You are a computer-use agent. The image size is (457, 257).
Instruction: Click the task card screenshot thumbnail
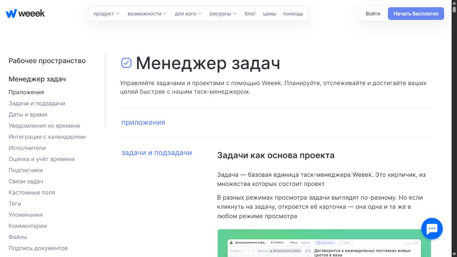(x=324, y=243)
